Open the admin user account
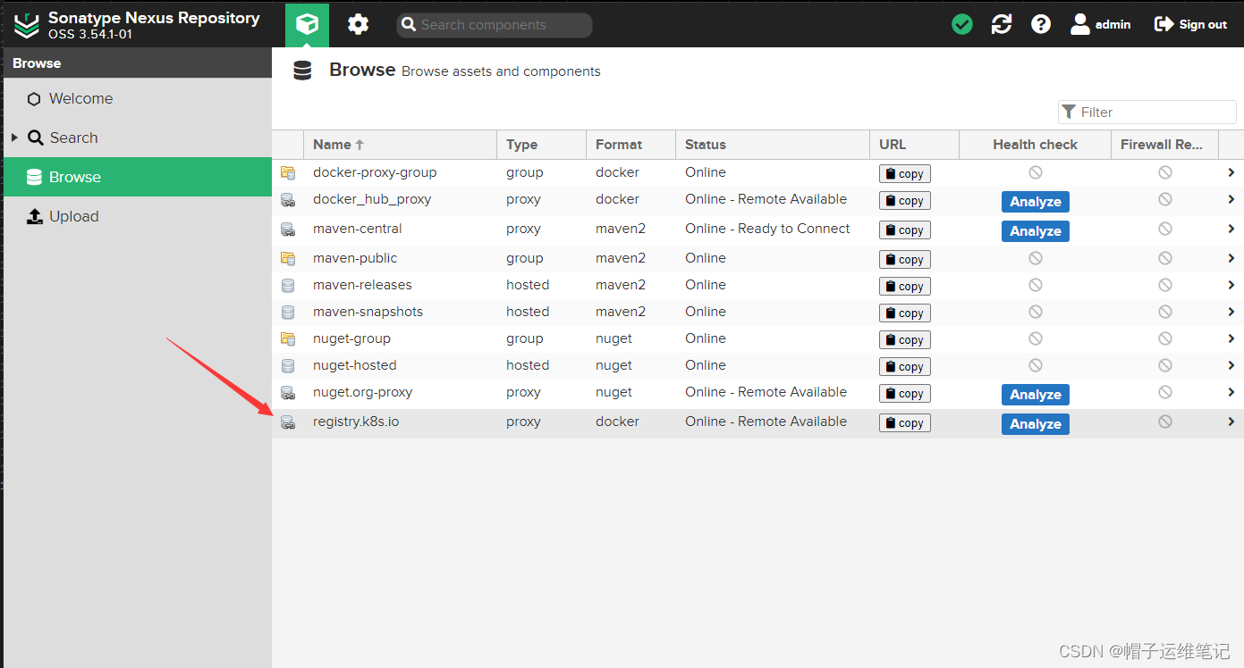The height and width of the screenshot is (668, 1244). (x=1101, y=24)
